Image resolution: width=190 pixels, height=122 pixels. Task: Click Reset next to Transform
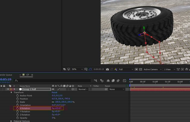click(x=54, y=93)
